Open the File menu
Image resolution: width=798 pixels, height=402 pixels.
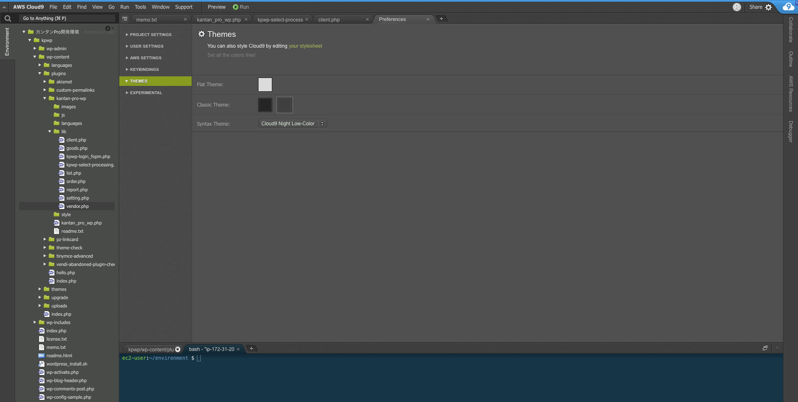pos(53,7)
